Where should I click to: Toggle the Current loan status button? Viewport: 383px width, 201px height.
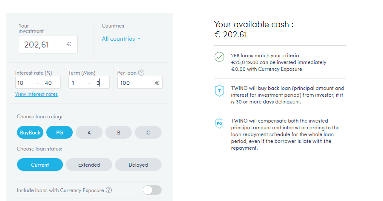(x=40, y=165)
